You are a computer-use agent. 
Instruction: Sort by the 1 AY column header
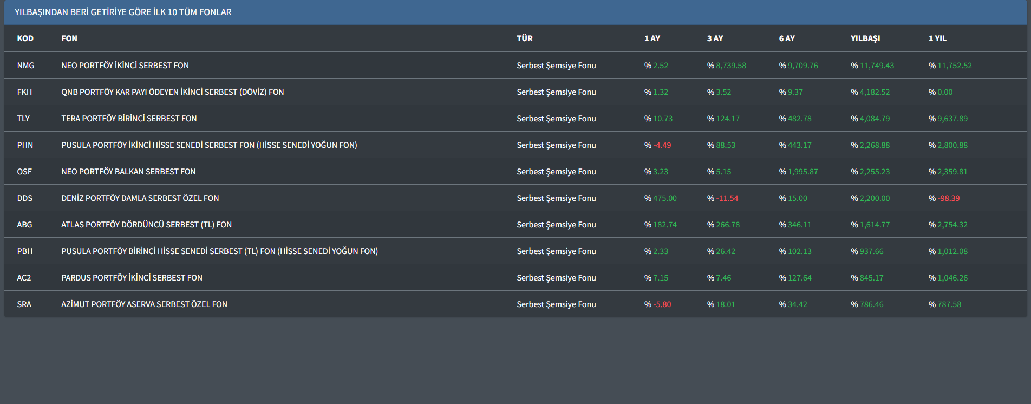pyautogui.click(x=652, y=38)
